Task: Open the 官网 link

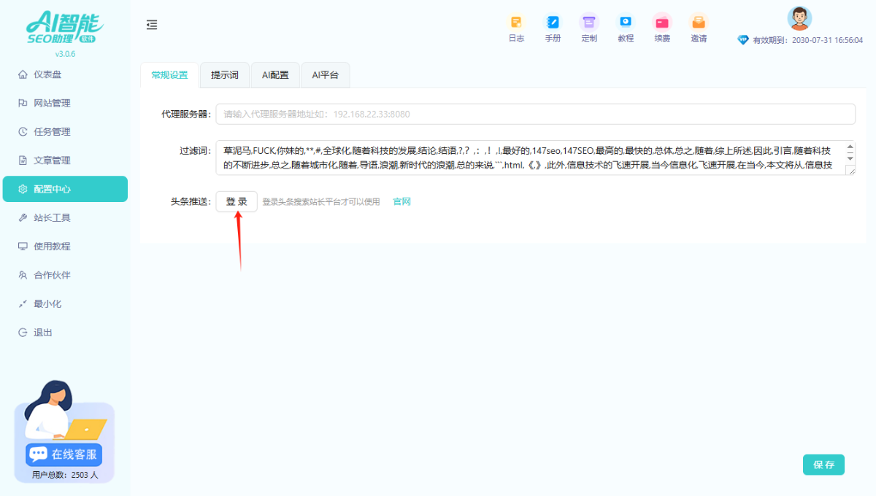Action: [x=402, y=201]
